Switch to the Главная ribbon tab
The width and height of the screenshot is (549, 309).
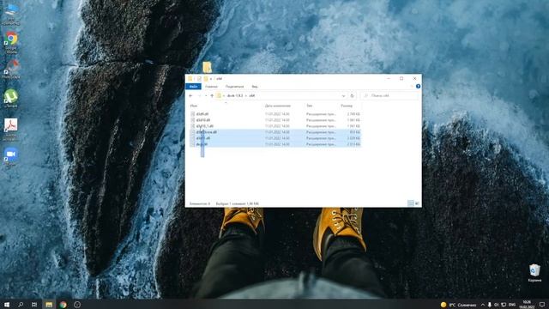point(211,87)
